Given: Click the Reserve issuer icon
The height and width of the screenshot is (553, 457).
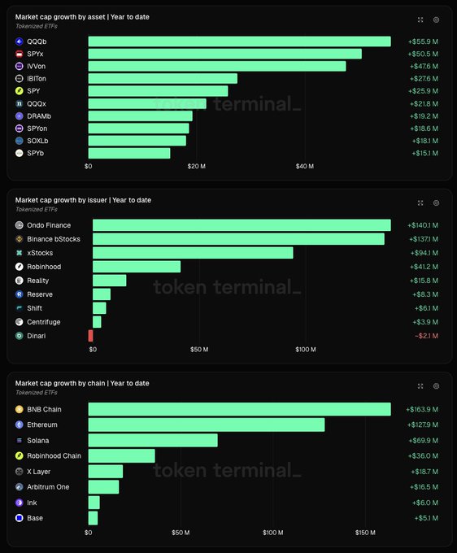Looking at the screenshot, I should click(20, 294).
